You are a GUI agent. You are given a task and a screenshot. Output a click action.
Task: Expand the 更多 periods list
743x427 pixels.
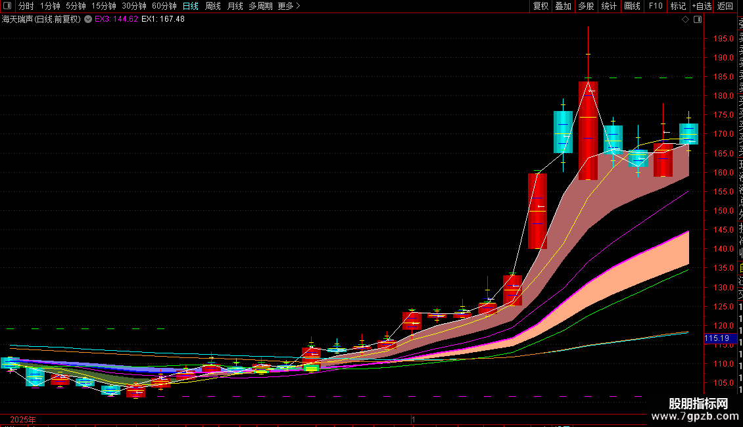pyautogui.click(x=289, y=6)
